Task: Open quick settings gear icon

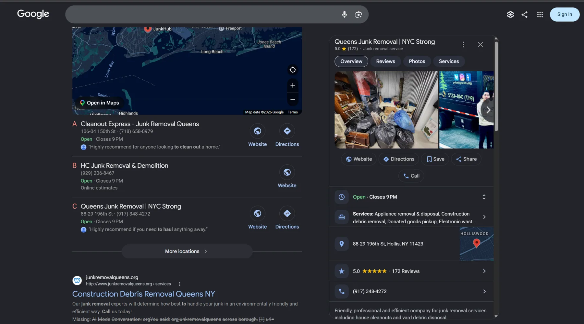Action: click(510, 15)
